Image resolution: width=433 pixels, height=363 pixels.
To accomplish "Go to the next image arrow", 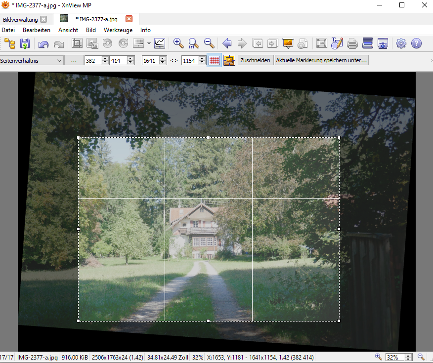I will click(242, 43).
